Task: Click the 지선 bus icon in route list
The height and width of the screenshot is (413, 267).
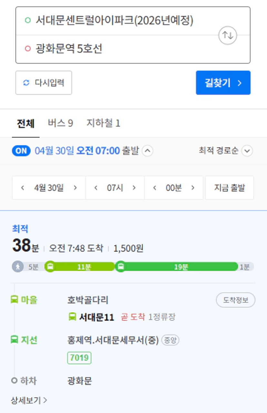Action: pos(14,339)
